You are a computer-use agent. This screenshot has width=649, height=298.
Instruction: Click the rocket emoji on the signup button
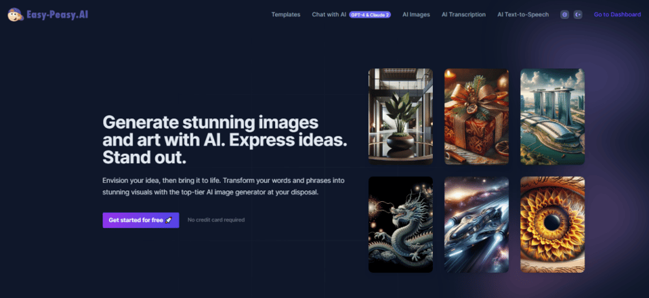point(169,220)
